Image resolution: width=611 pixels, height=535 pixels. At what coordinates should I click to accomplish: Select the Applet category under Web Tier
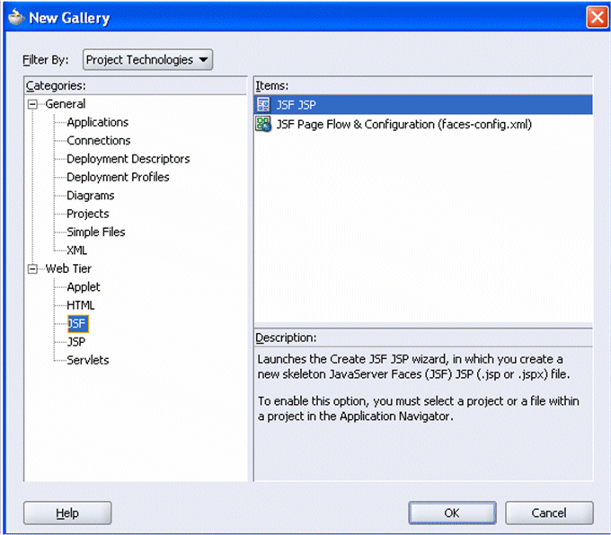[x=84, y=287]
